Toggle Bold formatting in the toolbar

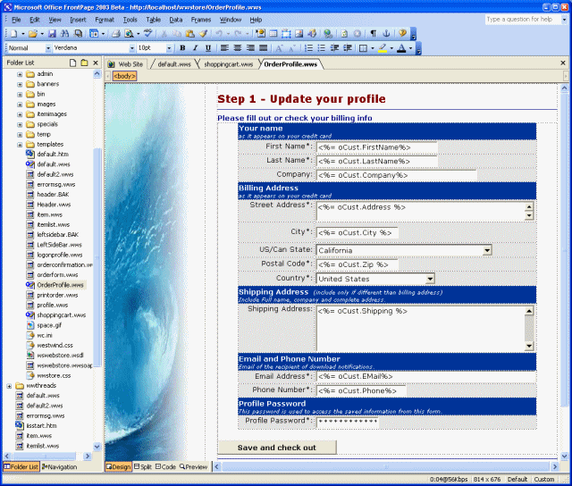[x=182, y=48]
